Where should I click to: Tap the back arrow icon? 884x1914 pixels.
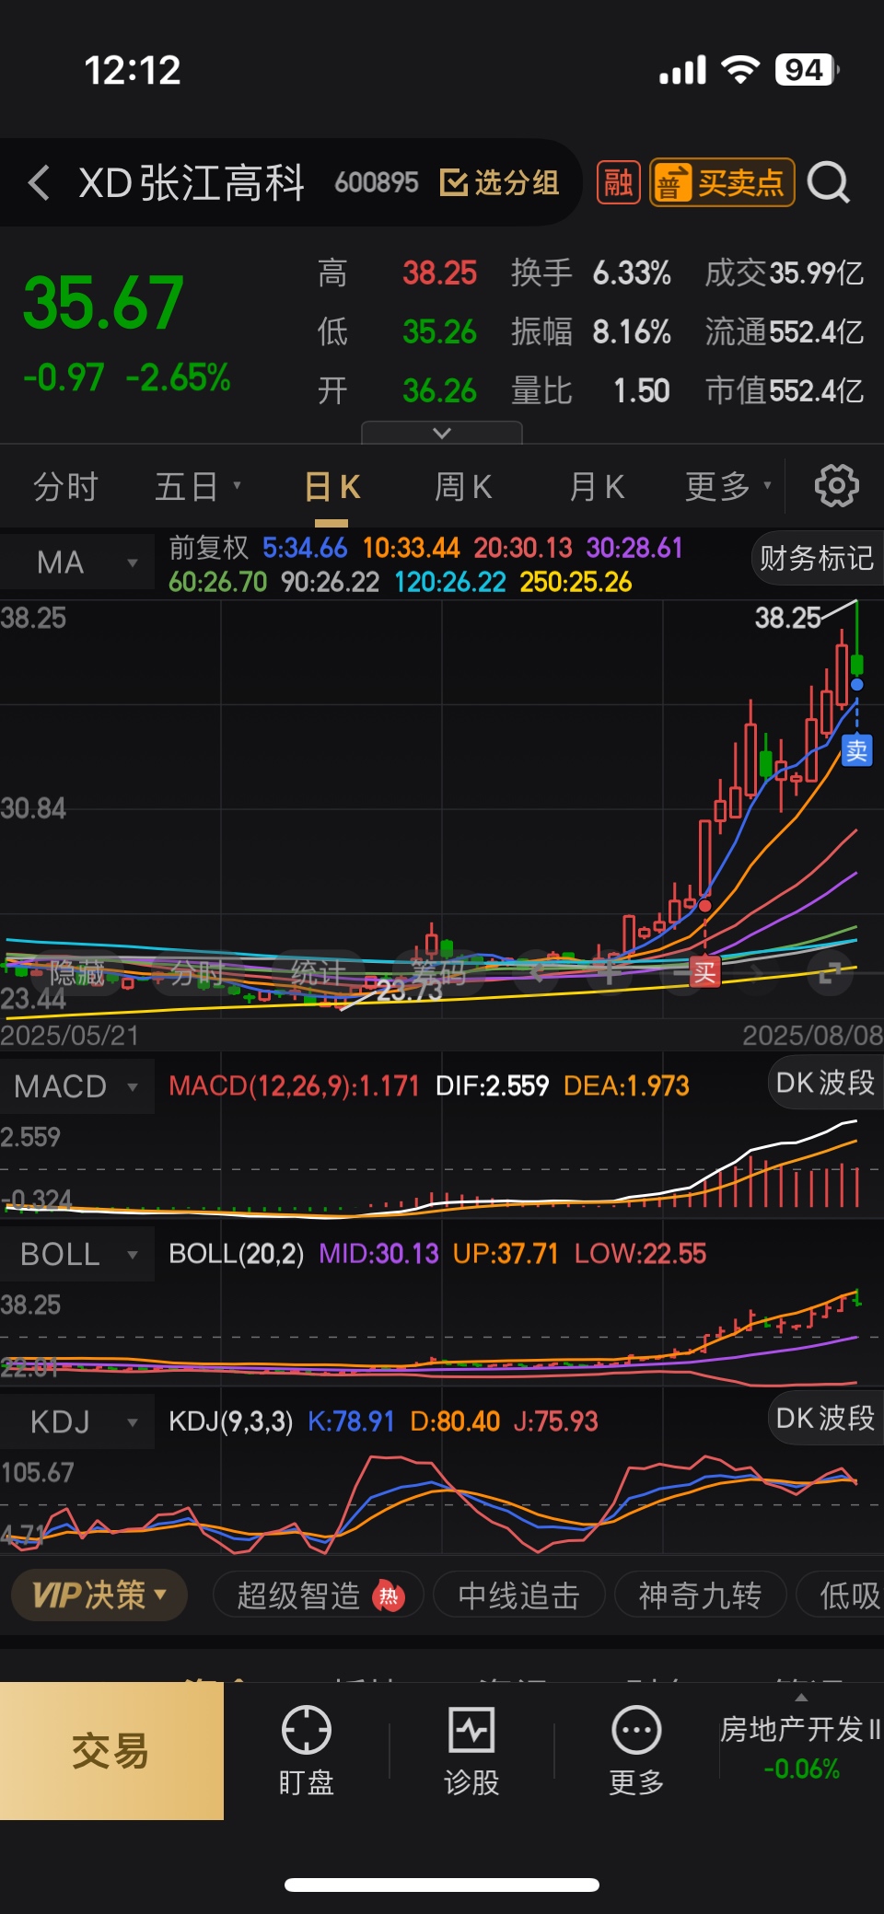(39, 182)
